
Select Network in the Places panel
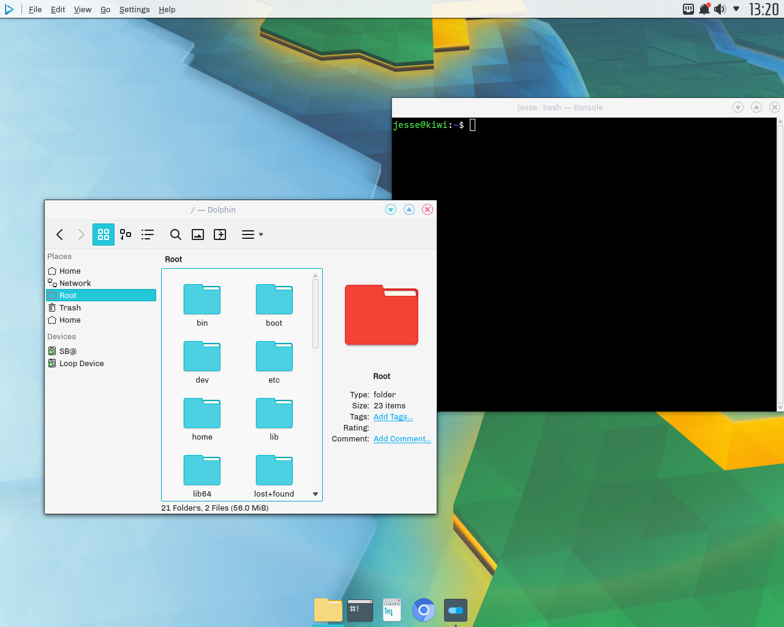[x=101, y=283]
